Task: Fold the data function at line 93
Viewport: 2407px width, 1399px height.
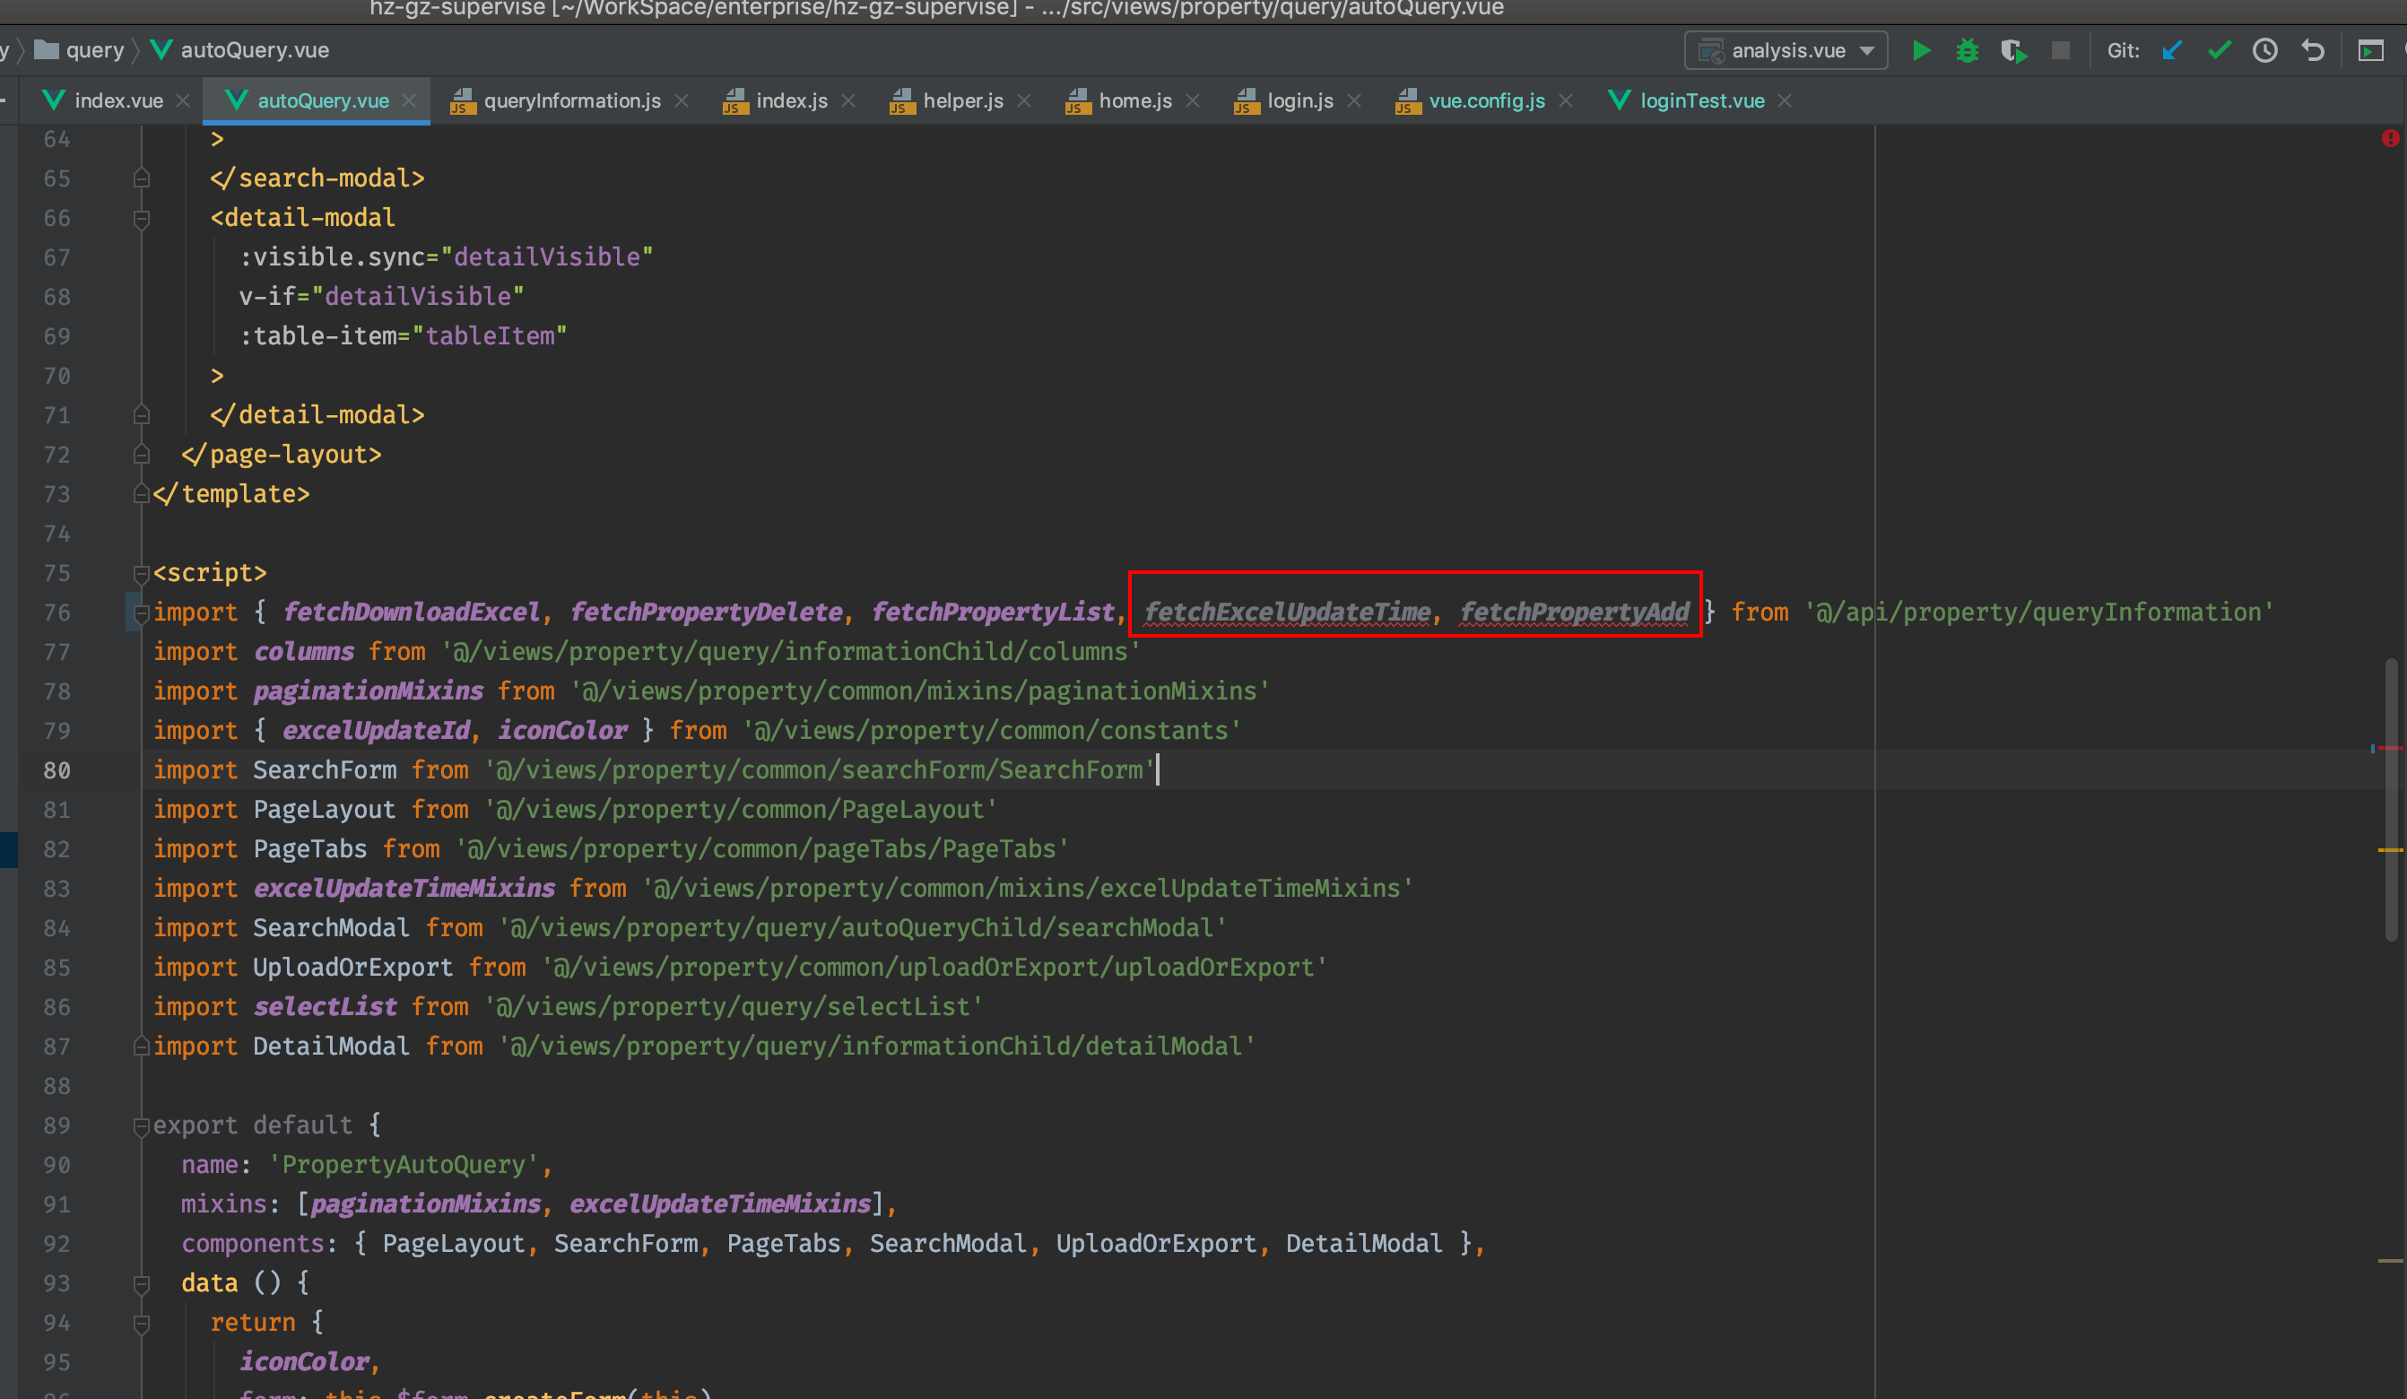Action: 142,1283
